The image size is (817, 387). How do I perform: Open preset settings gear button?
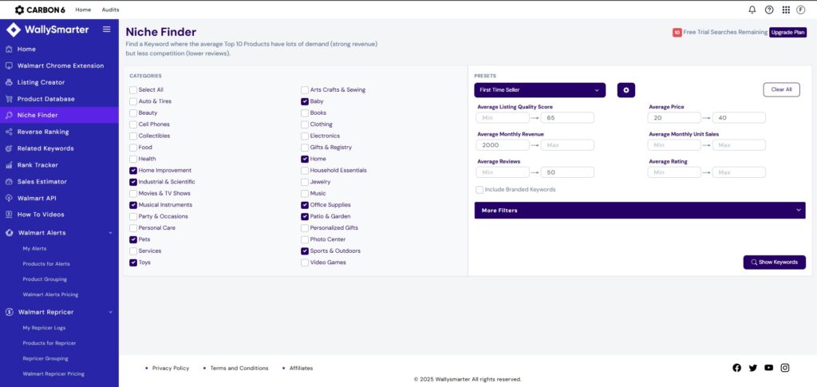[626, 90]
